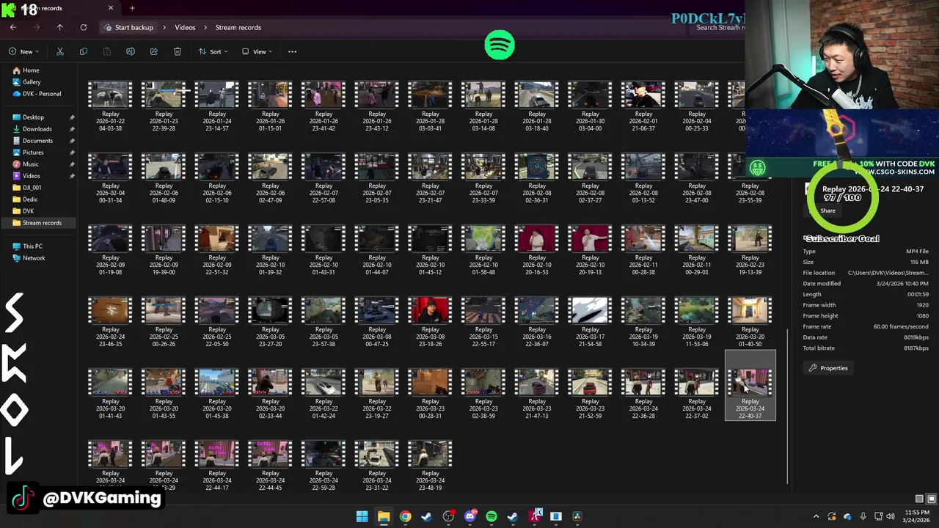
Task: Refresh the Stream records folder
Action: (x=84, y=27)
